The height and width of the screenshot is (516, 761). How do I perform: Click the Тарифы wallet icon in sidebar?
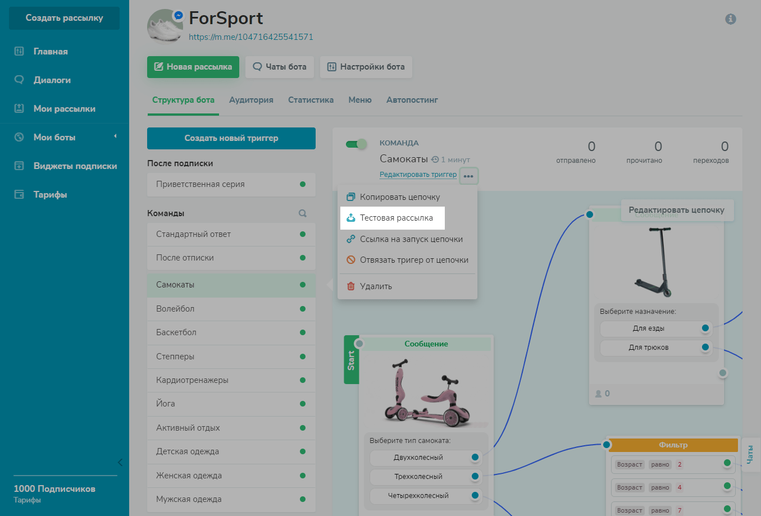[19, 194]
